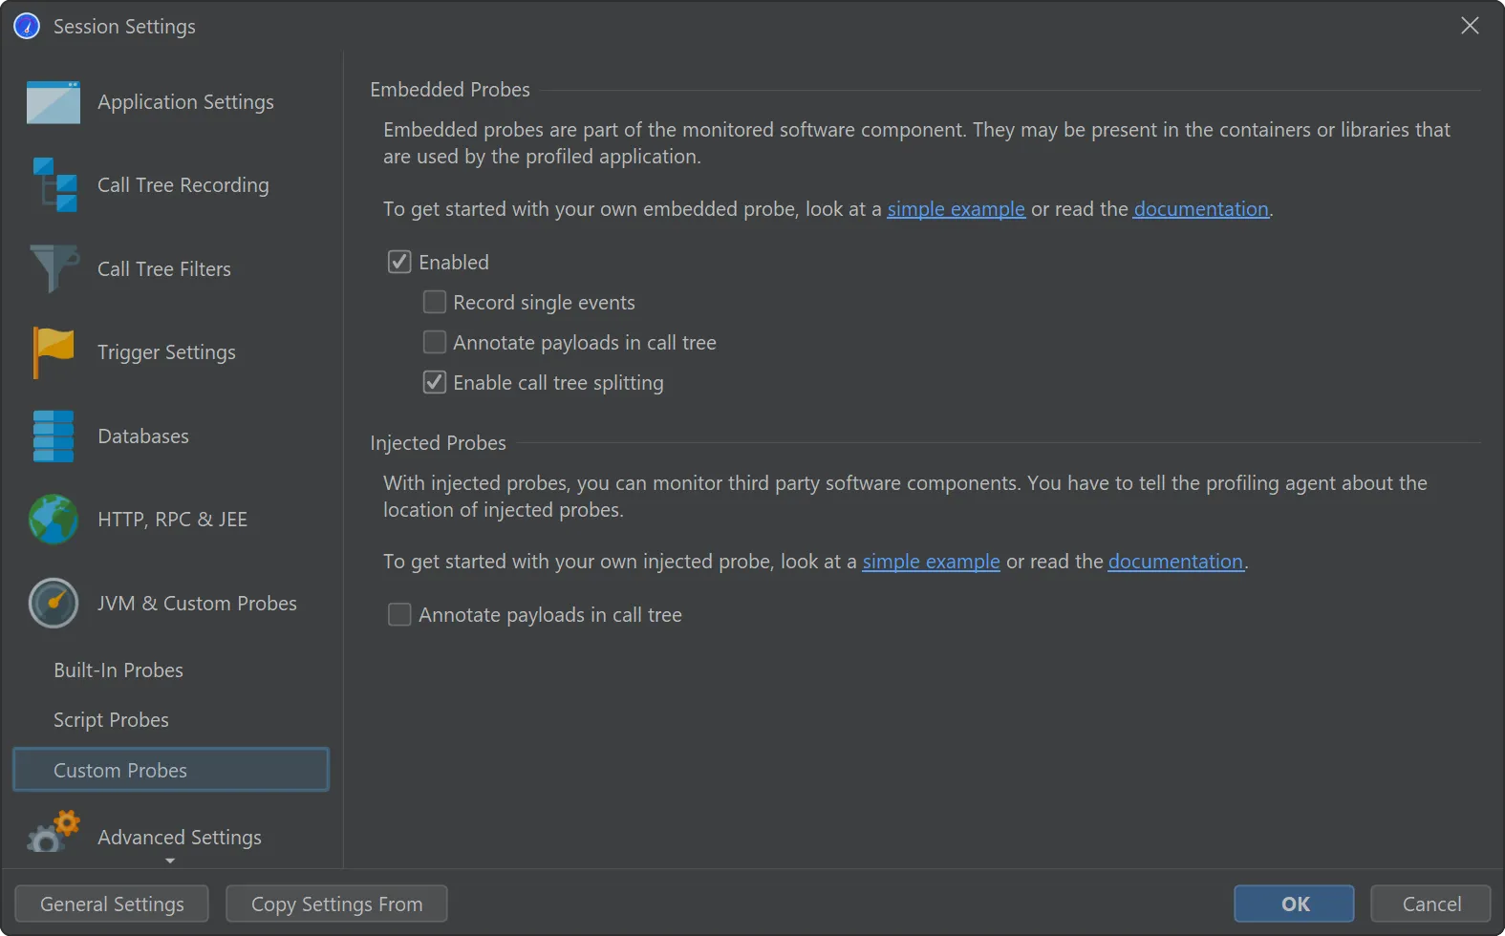Open embedded probe simple example link

[x=956, y=209]
